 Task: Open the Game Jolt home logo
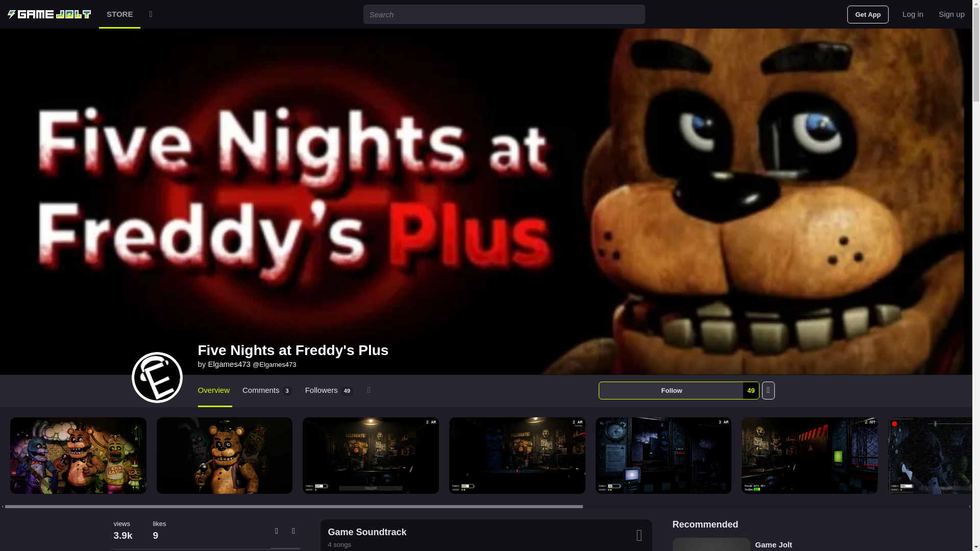49,14
